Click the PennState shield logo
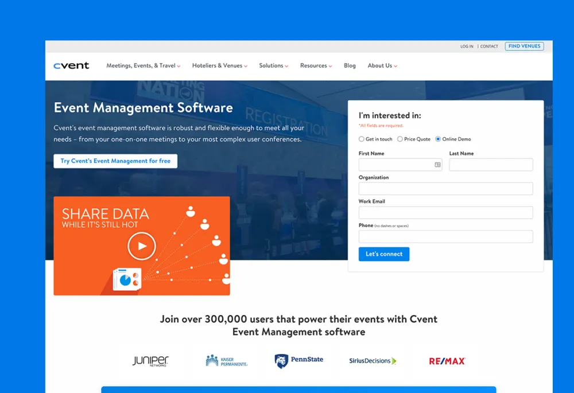Viewport: 574px width, 393px height. coord(281,361)
